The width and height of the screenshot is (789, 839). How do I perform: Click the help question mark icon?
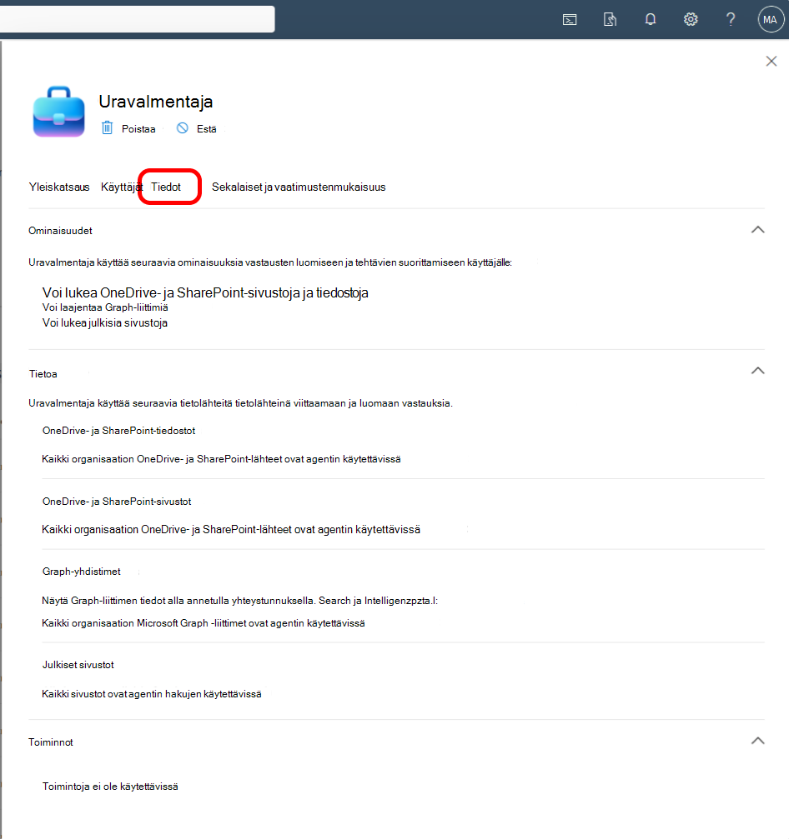[x=731, y=20]
